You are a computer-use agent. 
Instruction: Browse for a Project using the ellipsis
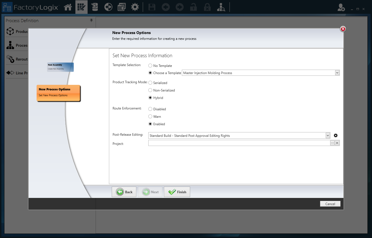tap(333, 143)
